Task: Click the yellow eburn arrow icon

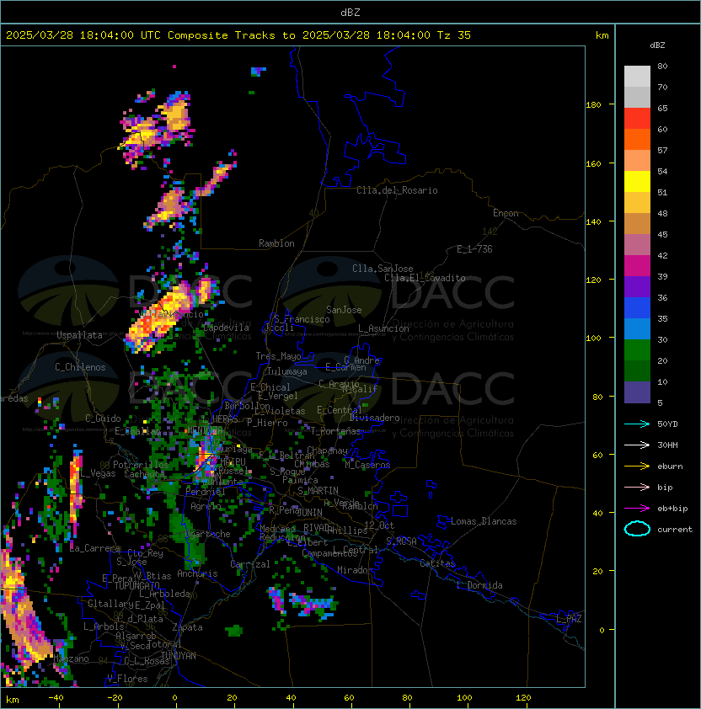Action: tap(637, 466)
